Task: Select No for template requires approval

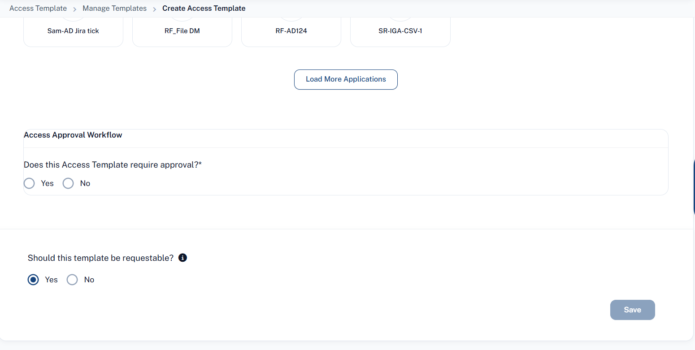Action: [x=68, y=183]
